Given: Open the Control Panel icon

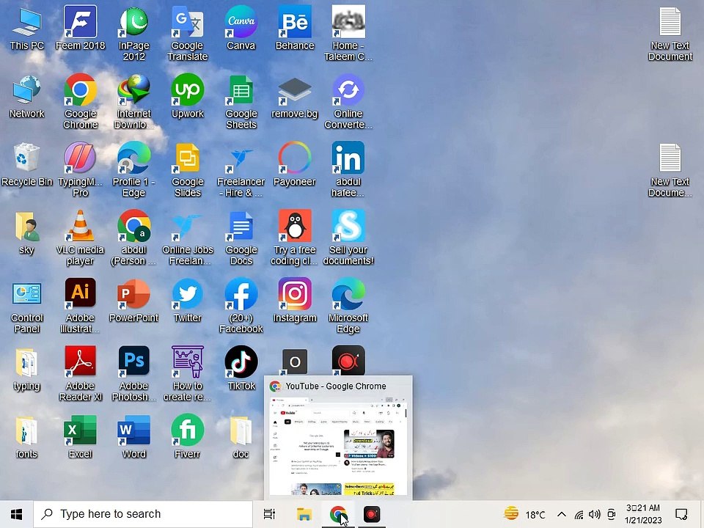Looking at the screenshot, I should [26, 307].
